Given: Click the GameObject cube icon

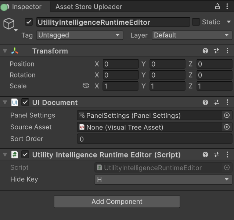Looking at the screenshot, I should (9, 24).
